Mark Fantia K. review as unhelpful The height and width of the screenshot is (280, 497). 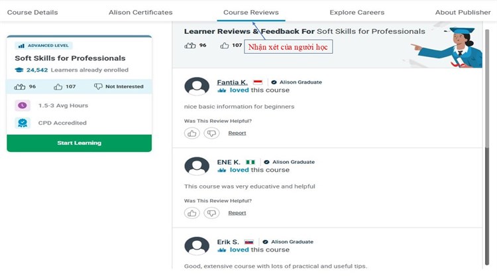(x=212, y=133)
